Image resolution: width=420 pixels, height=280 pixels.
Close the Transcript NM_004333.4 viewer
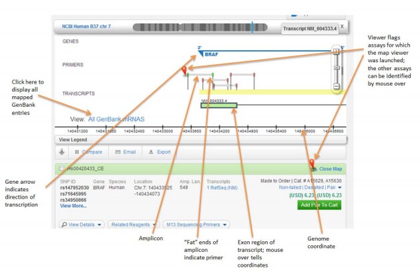tap(342, 26)
